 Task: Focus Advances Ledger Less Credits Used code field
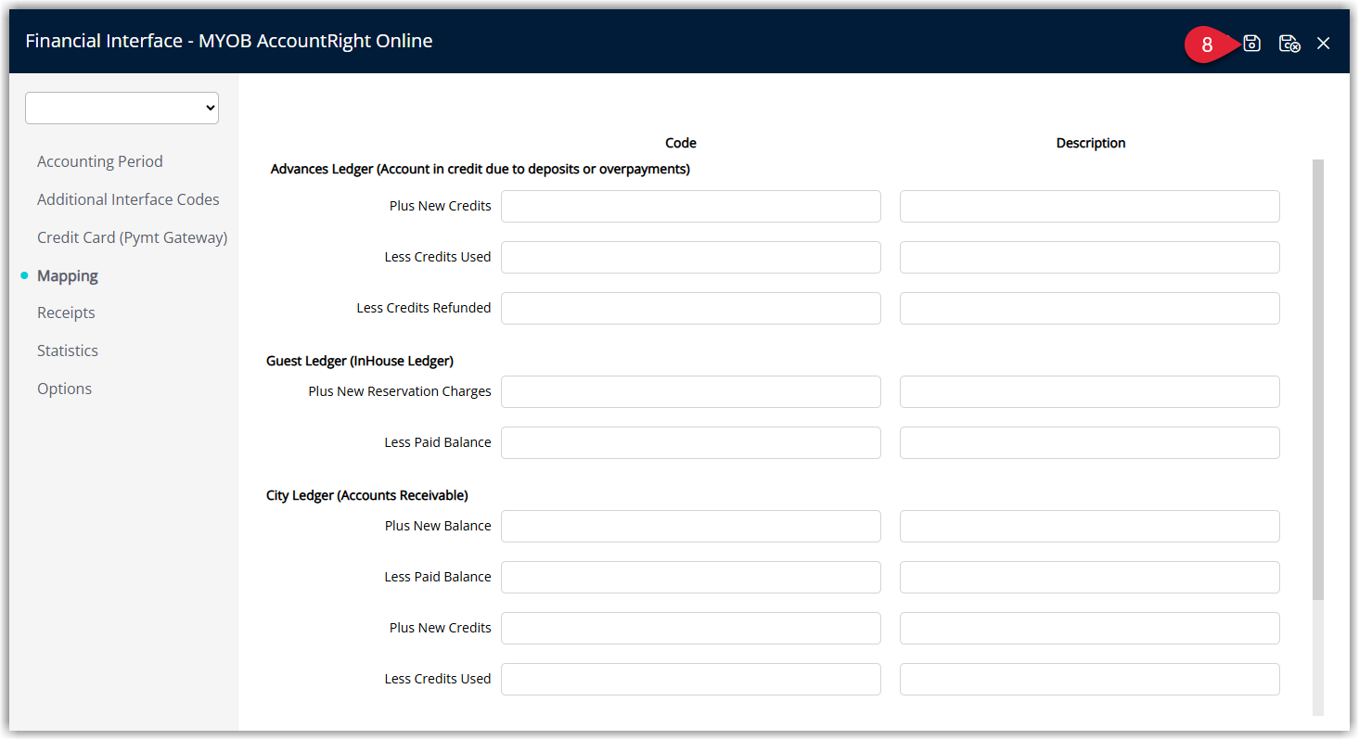tap(691, 257)
